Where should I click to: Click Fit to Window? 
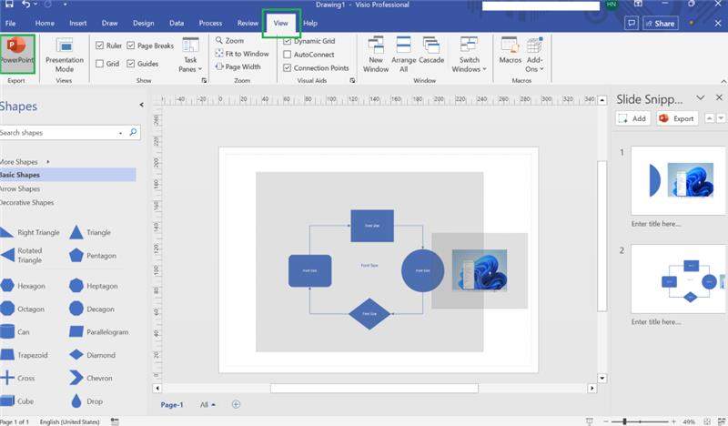pyautogui.click(x=242, y=54)
